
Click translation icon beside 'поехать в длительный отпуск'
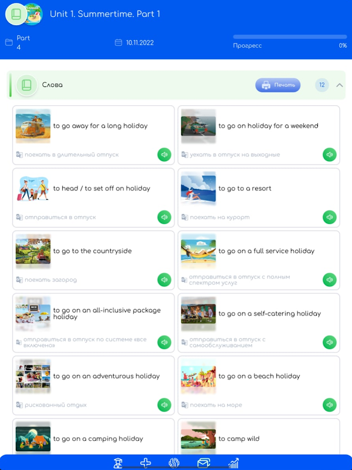point(19,155)
